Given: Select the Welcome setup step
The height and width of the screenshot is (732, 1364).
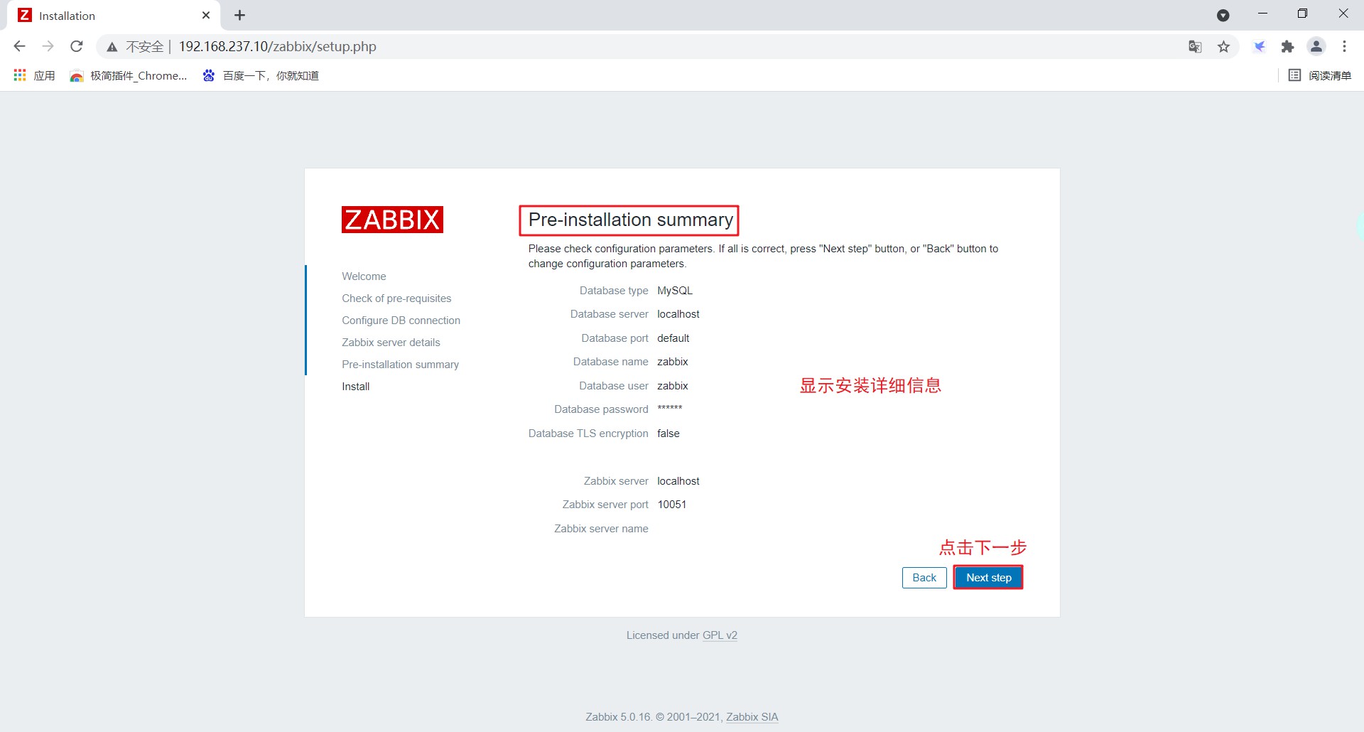Looking at the screenshot, I should pyautogui.click(x=364, y=276).
